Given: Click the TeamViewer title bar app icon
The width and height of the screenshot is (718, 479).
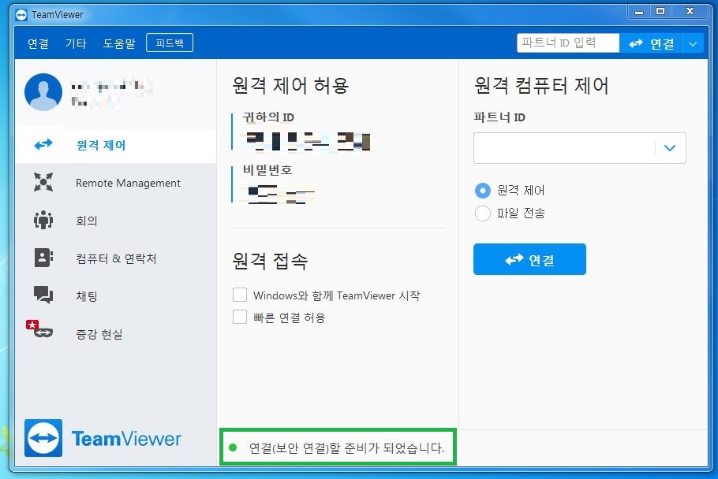Looking at the screenshot, I should [21, 15].
